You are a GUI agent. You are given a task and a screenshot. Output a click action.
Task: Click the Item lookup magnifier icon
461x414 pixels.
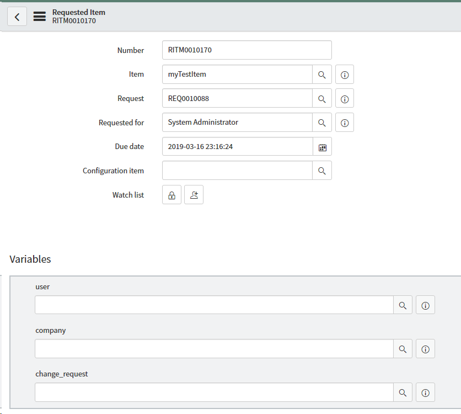[322, 75]
